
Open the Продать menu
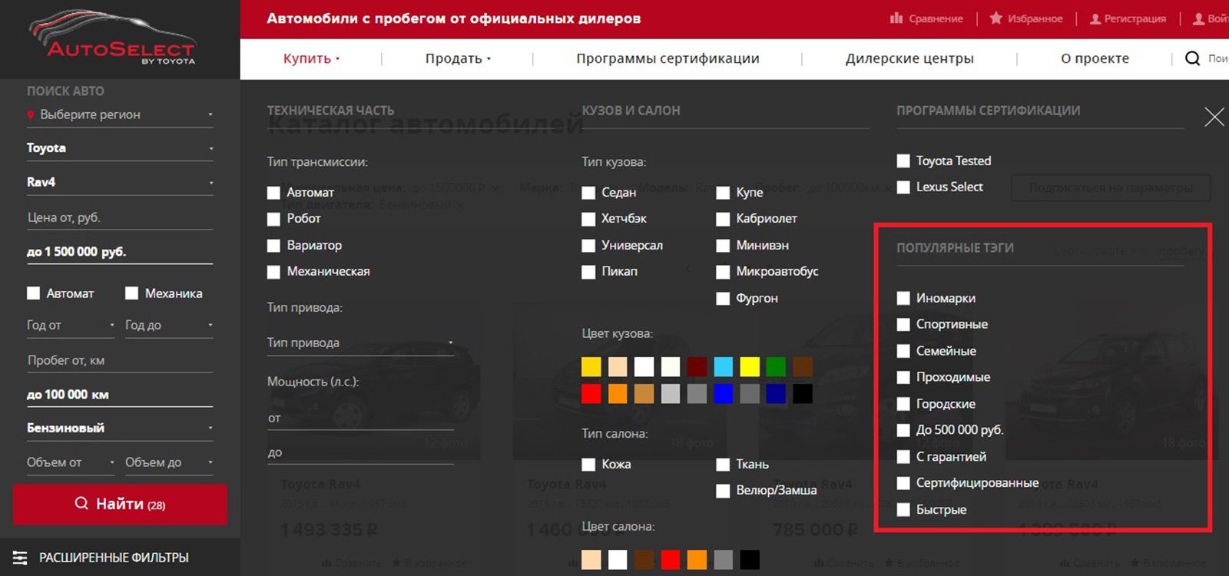[458, 58]
